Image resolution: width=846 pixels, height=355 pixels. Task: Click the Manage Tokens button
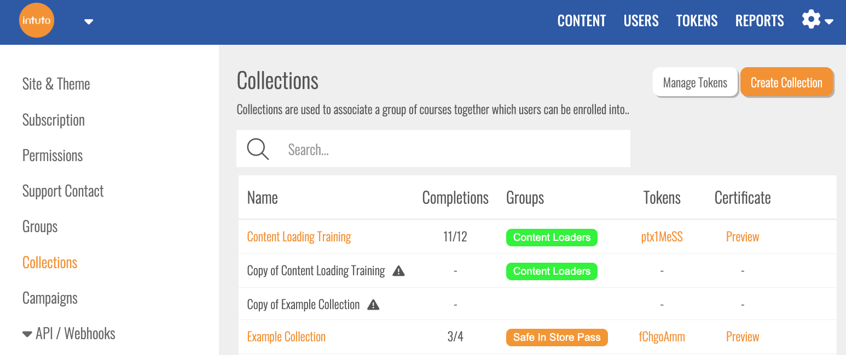coord(695,83)
